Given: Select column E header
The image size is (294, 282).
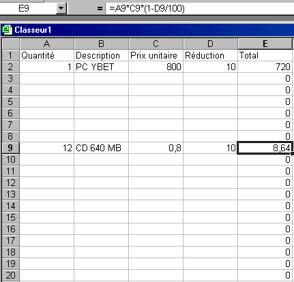Looking at the screenshot, I should pyautogui.click(x=265, y=44).
